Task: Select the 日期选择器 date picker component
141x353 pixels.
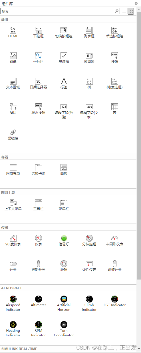Action: coord(39,81)
